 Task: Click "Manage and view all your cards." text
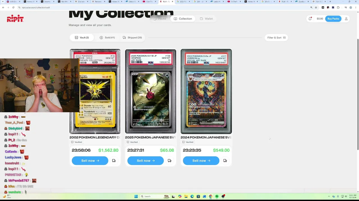(x=90, y=25)
